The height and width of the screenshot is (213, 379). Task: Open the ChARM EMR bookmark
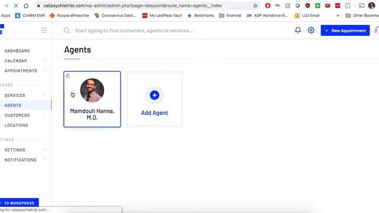click(x=30, y=15)
